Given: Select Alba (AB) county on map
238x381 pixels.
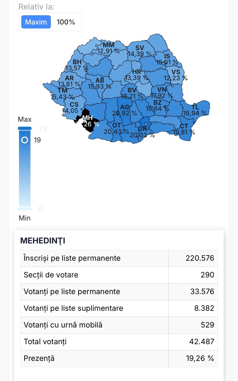Looking at the screenshot, I should click(99, 83).
